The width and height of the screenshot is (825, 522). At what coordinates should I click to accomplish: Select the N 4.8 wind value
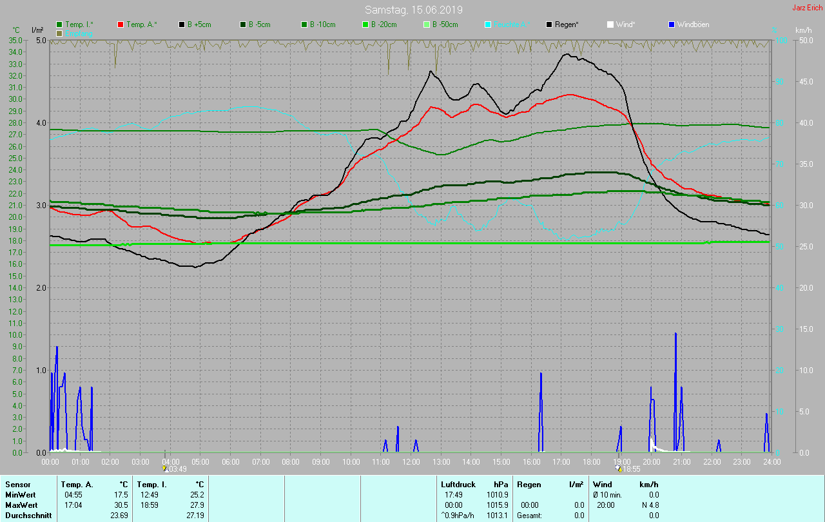[650, 505]
